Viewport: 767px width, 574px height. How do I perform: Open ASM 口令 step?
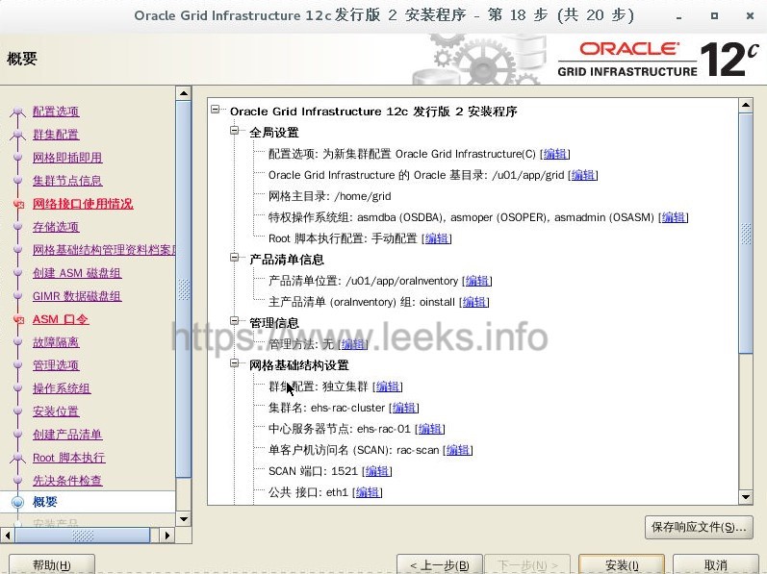pos(61,319)
